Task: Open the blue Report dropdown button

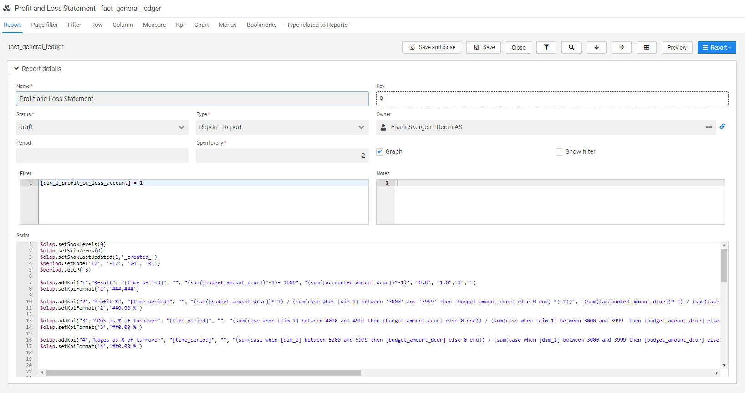Action: (x=716, y=47)
